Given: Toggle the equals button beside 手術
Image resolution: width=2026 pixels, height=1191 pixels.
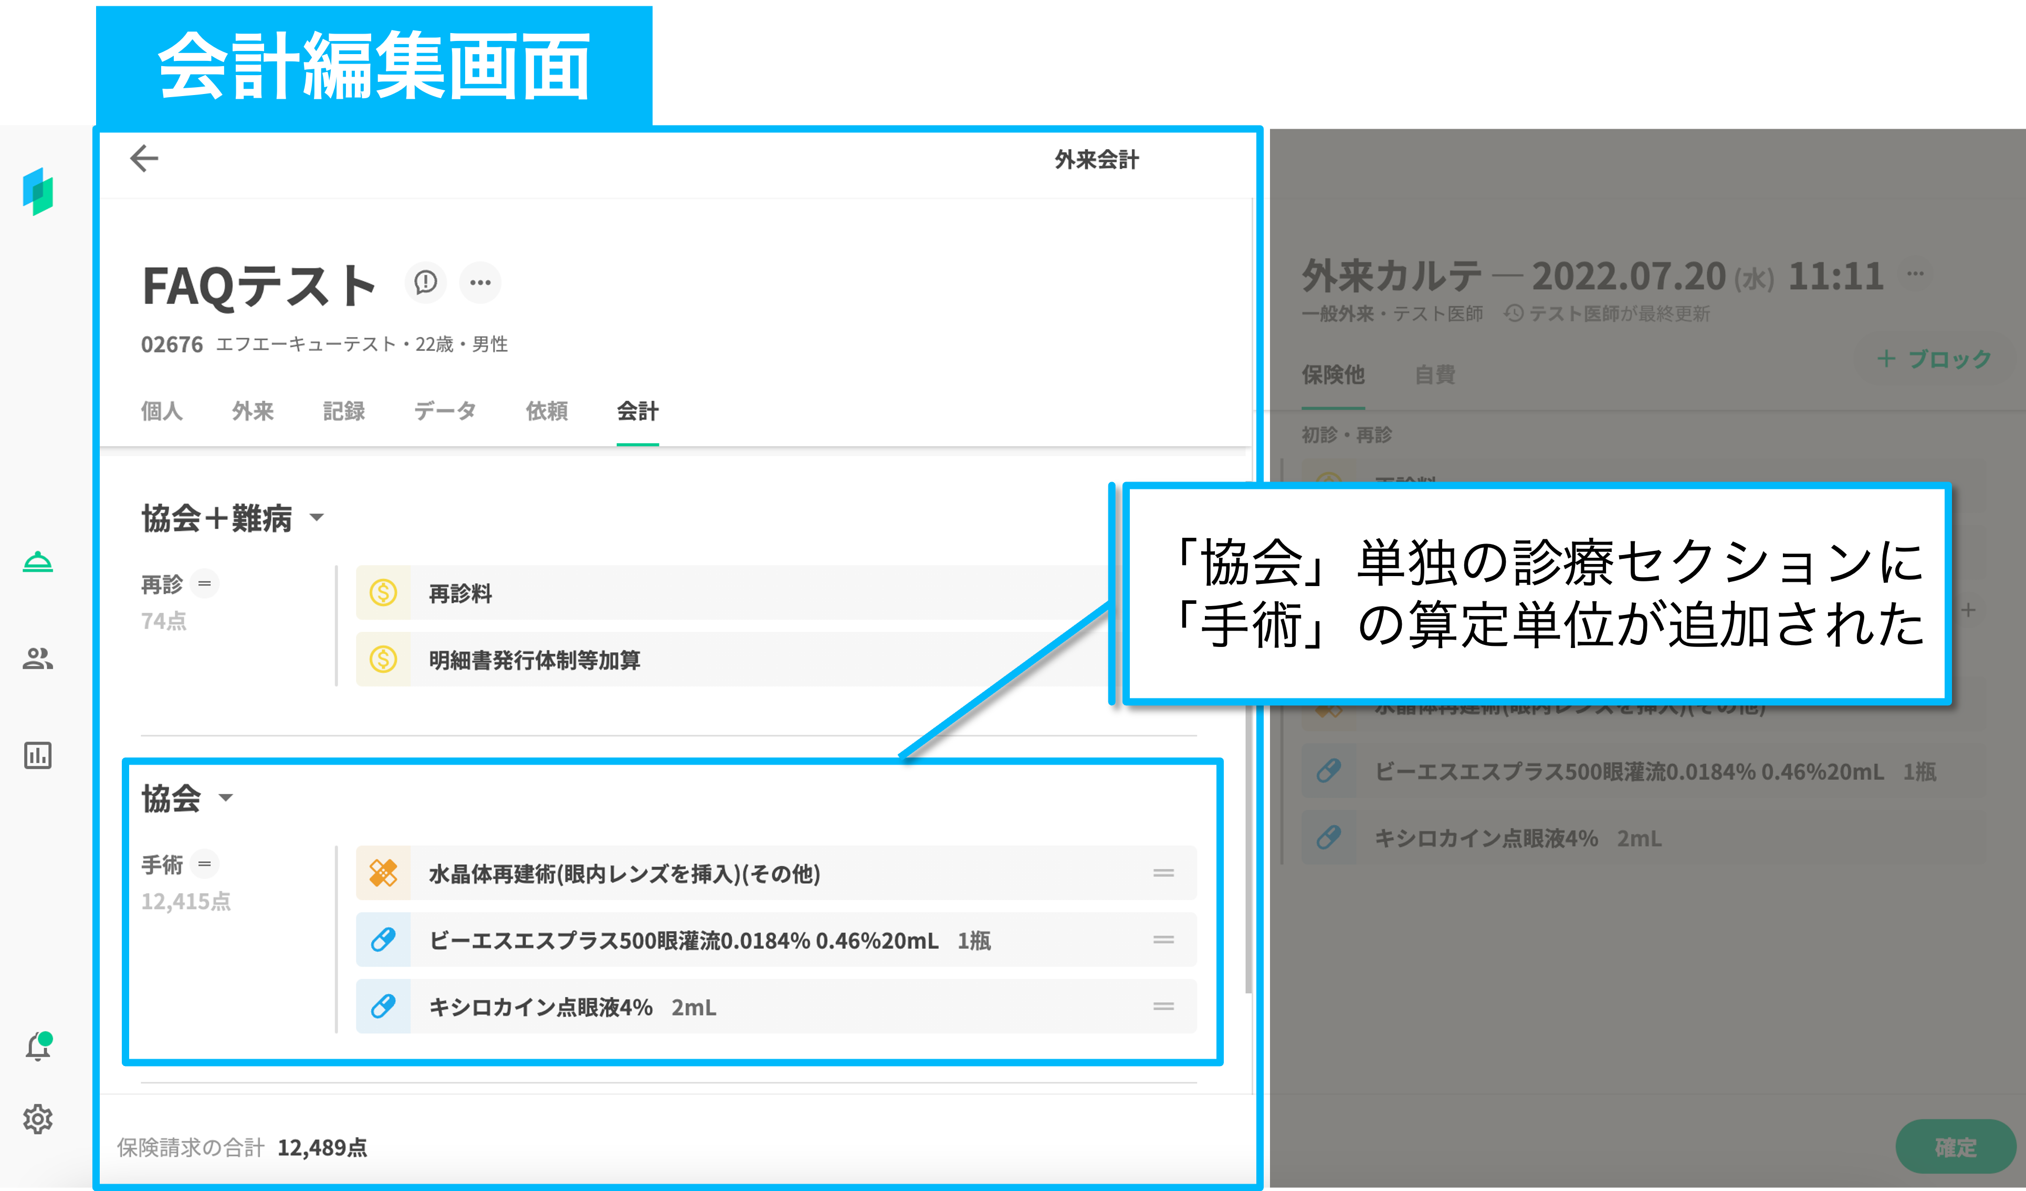Looking at the screenshot, I should pos(204,864).
